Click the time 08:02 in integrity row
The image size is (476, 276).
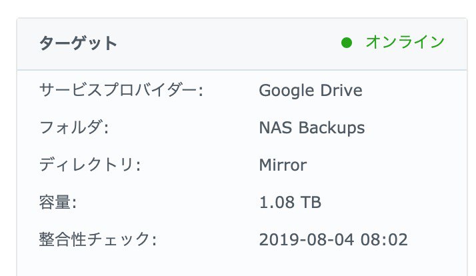tap(384, 240)
